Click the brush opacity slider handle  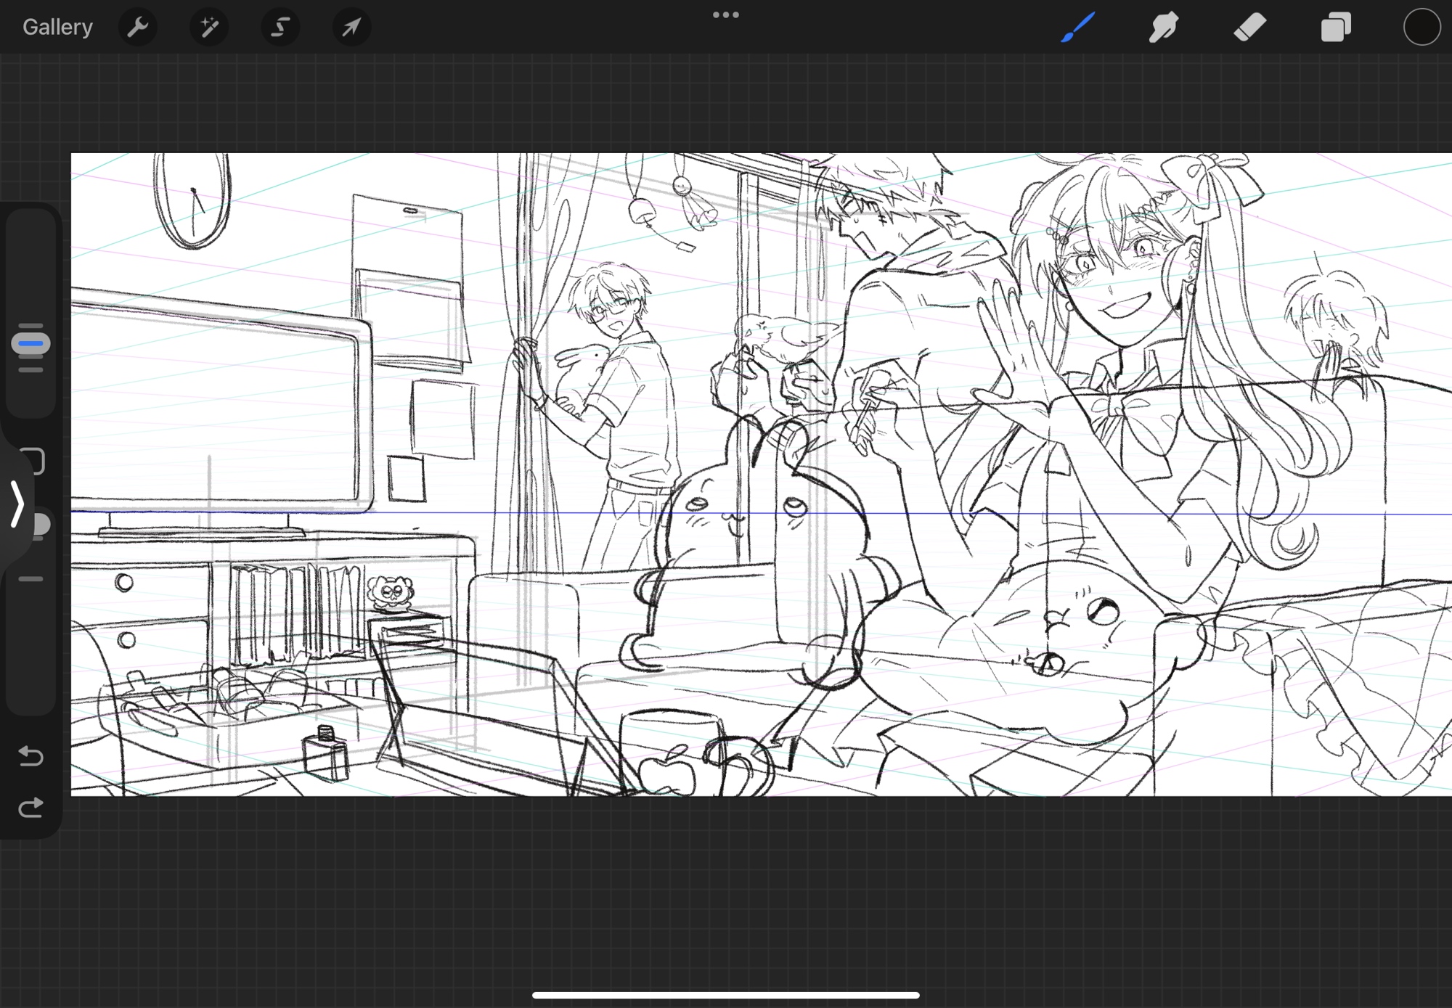[42, 524]
